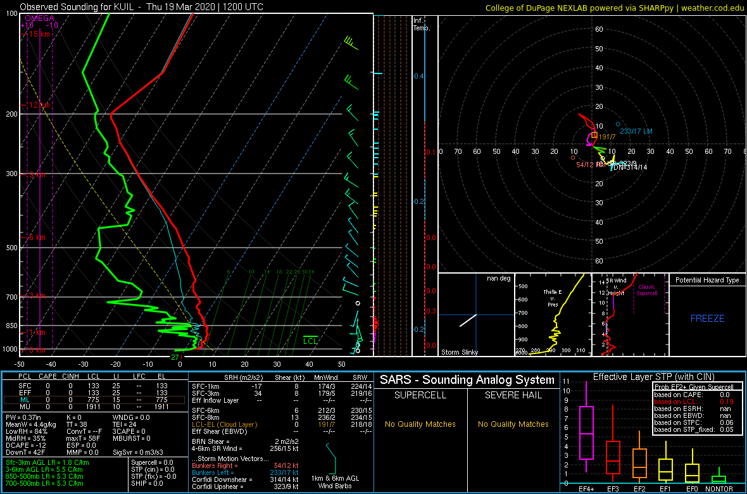This screenshot has width=747, height=494.
Task: Select the MU parcel row
Action: [94, 407]
